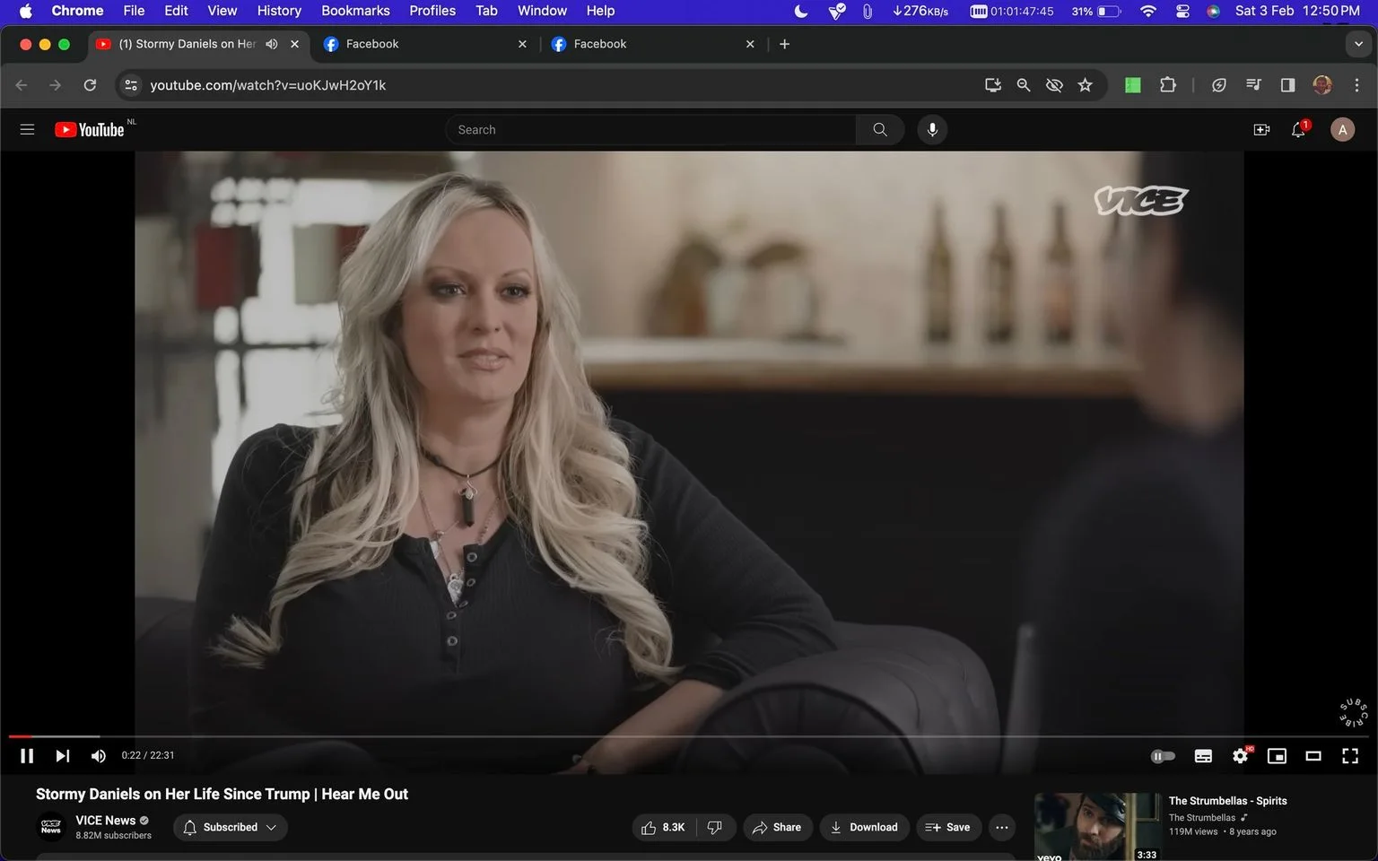Open the View menu

click(x=222, y=11)
